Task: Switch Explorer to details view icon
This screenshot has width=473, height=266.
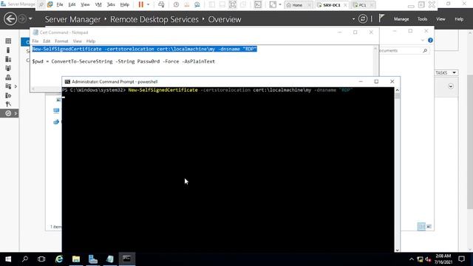Action: (x=421, y=226)
